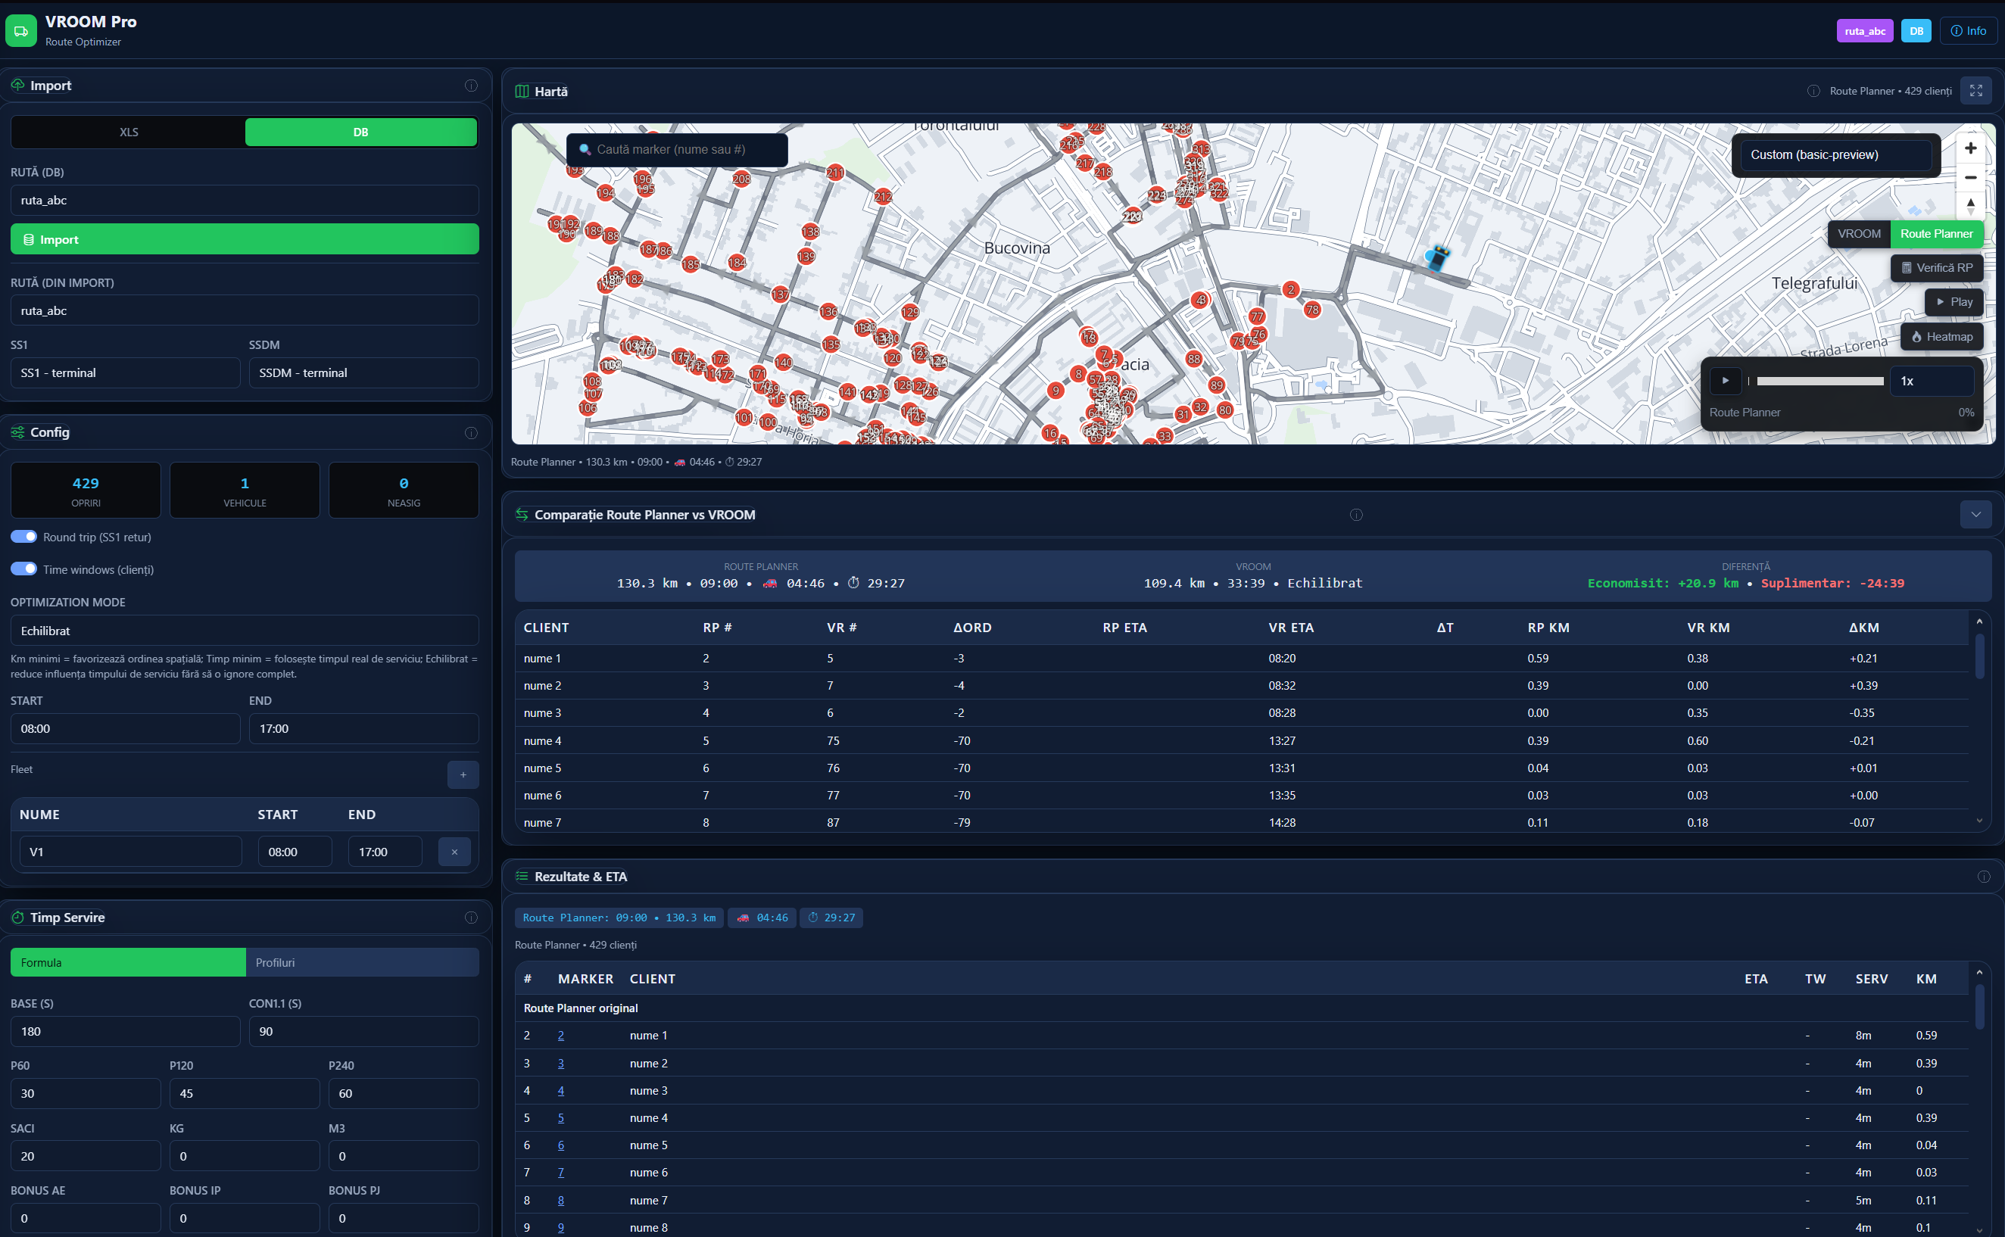Switch map view to Route Planner
Image resolution: width=2005 pixels, height=1237 pixels.
click(x=1936, y=234)
